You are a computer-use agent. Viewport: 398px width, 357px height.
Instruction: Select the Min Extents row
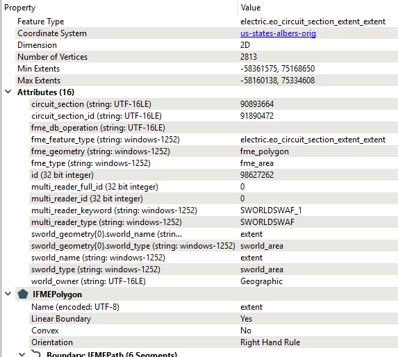coord(206,69)
